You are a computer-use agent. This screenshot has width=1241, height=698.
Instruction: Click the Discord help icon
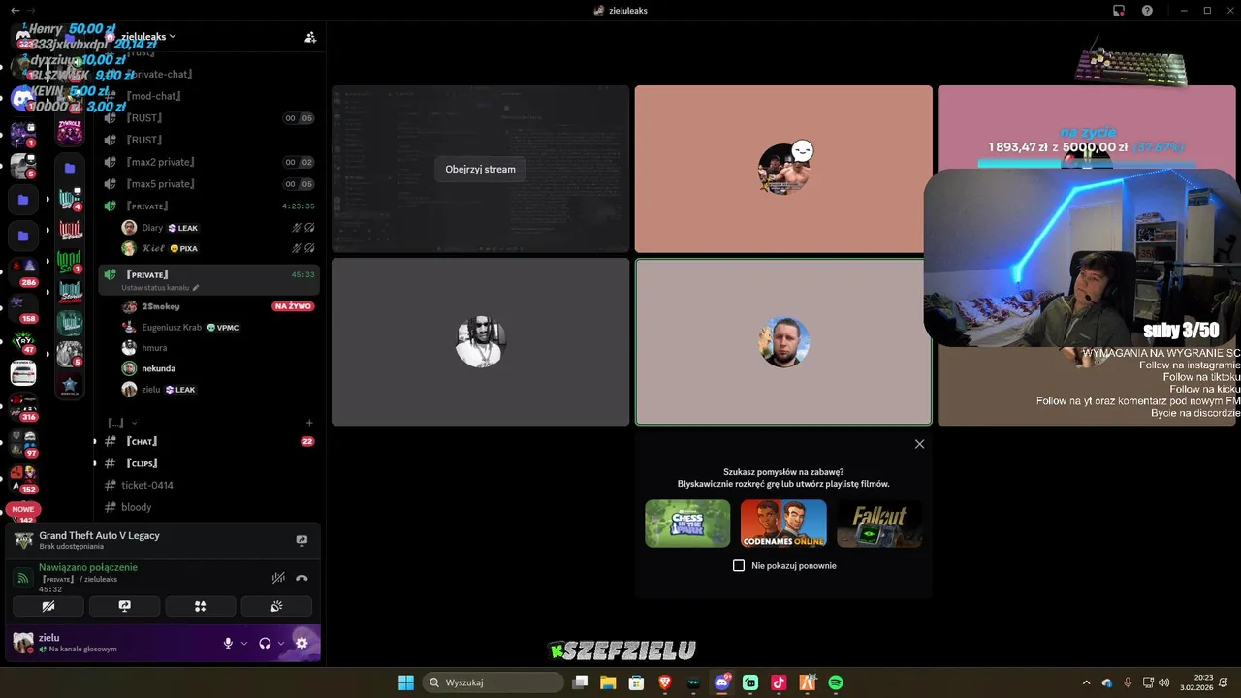pyautogui.click(x=1147, y=10)
